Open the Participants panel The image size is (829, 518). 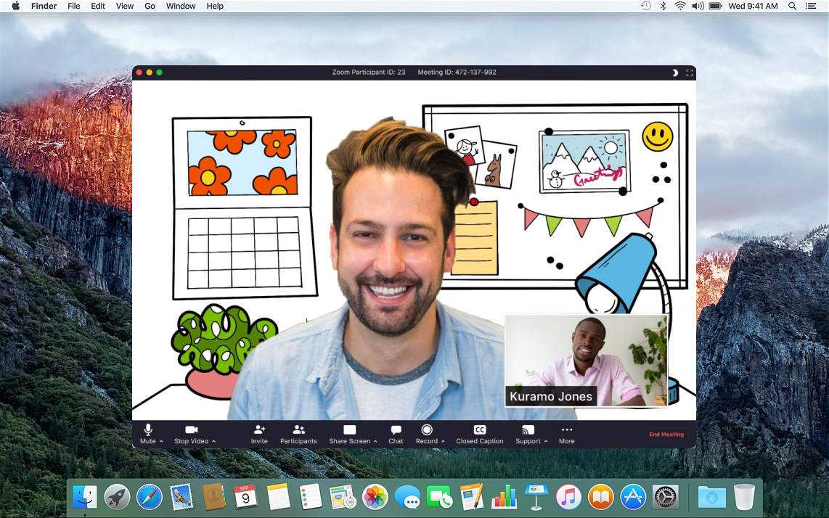pos(298,430)
